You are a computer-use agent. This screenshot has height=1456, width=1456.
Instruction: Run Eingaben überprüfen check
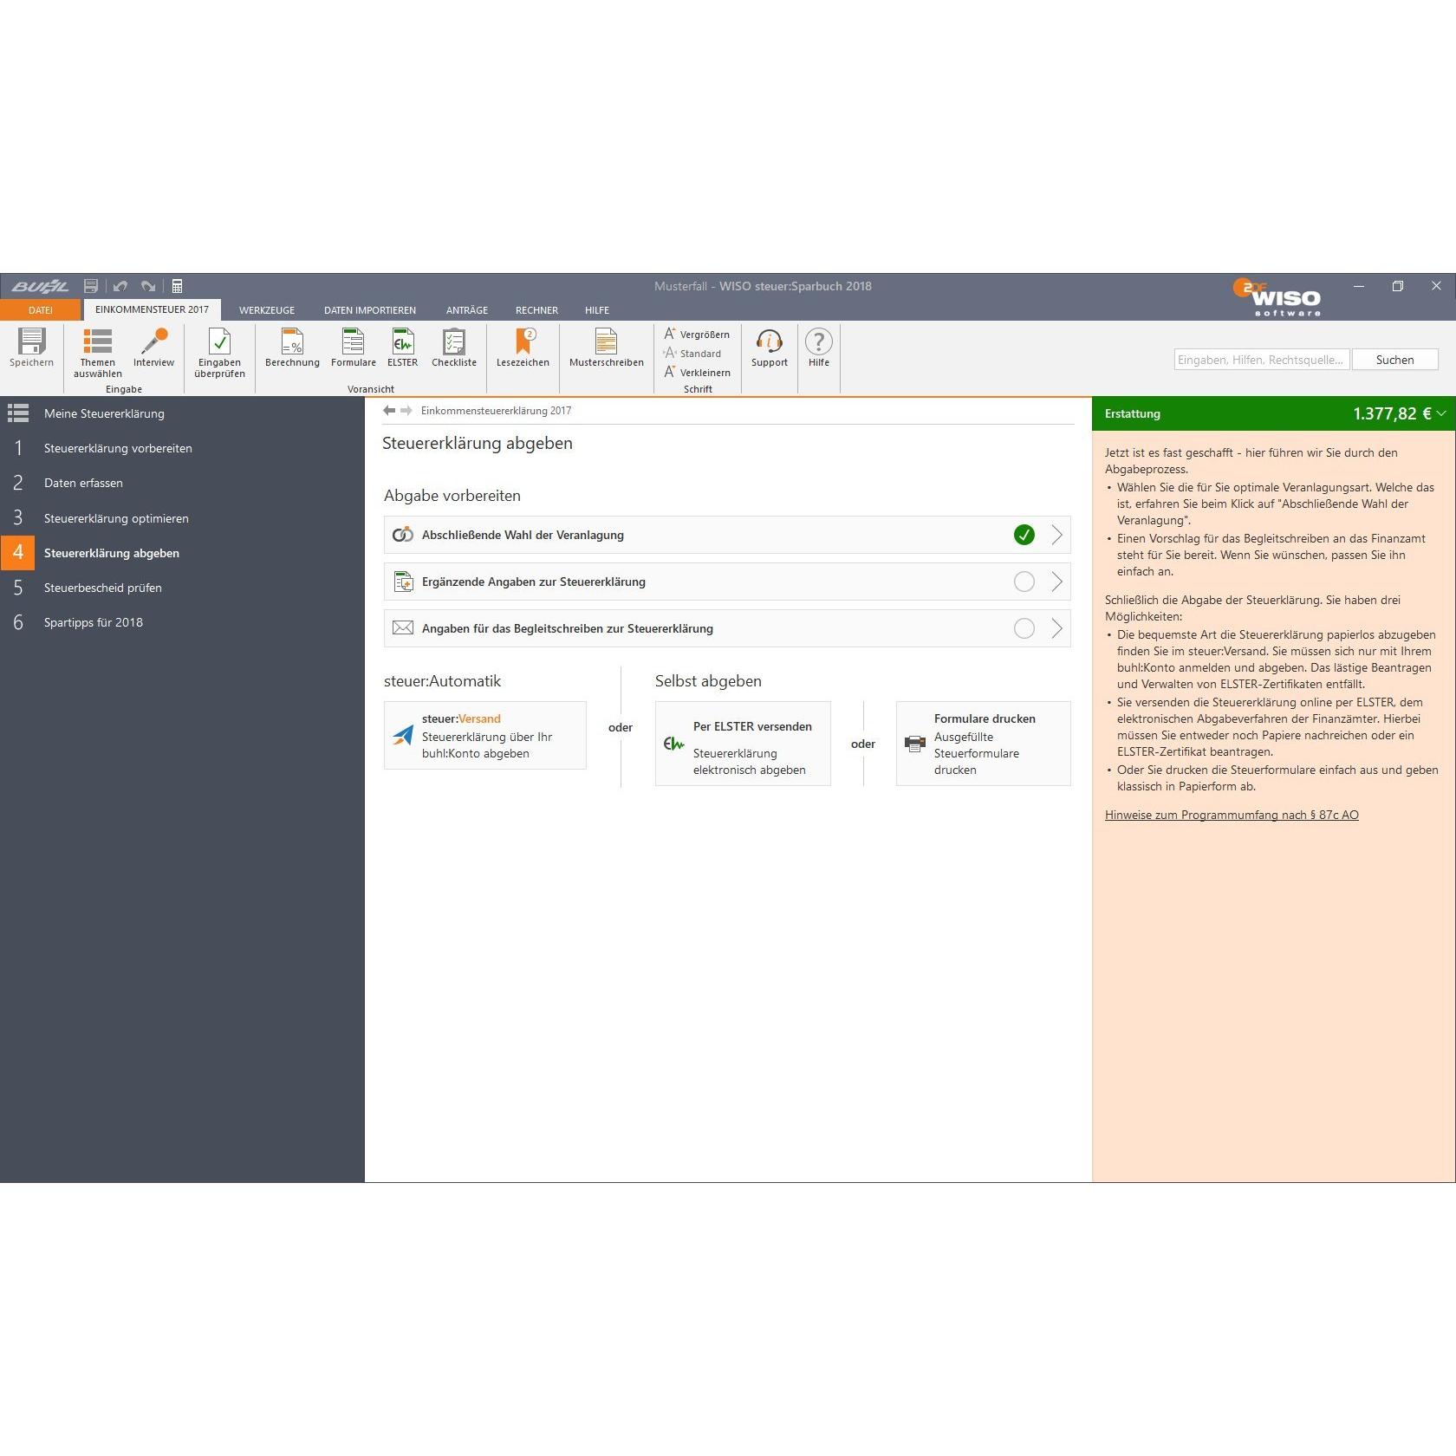(x=219, y=354)
